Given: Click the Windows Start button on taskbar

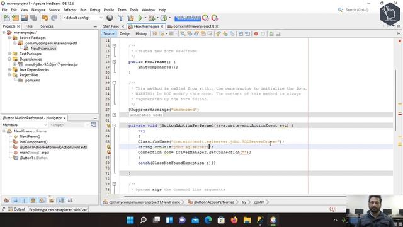Looking at the screenshot, I should 130,220.
